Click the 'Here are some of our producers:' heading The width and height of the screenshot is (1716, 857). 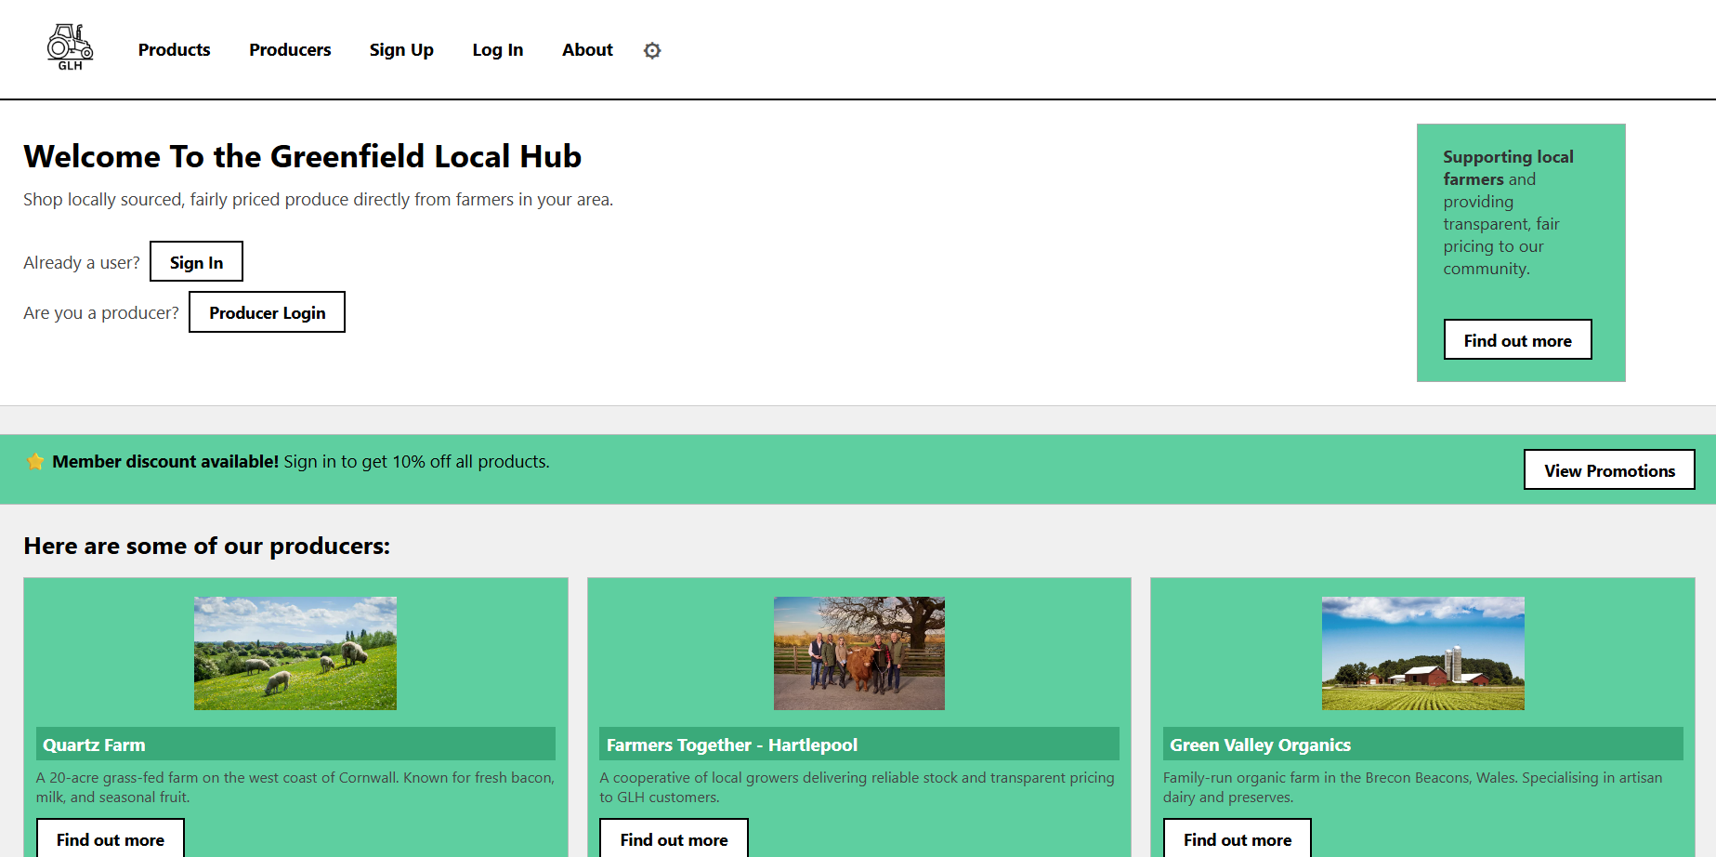pyautogui.click(x=207, y=546)
